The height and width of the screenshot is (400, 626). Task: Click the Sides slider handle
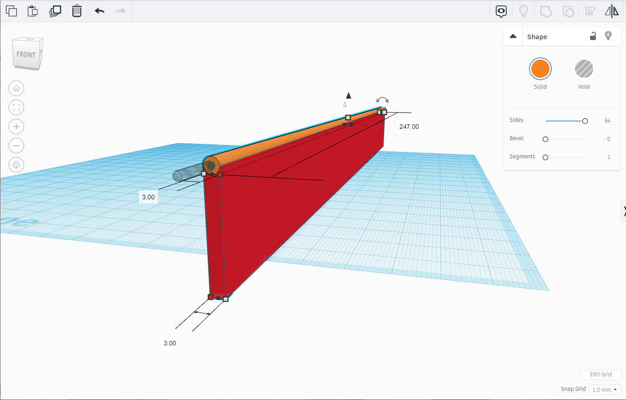coord(585,121)
